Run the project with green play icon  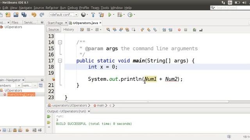(110, 15)
